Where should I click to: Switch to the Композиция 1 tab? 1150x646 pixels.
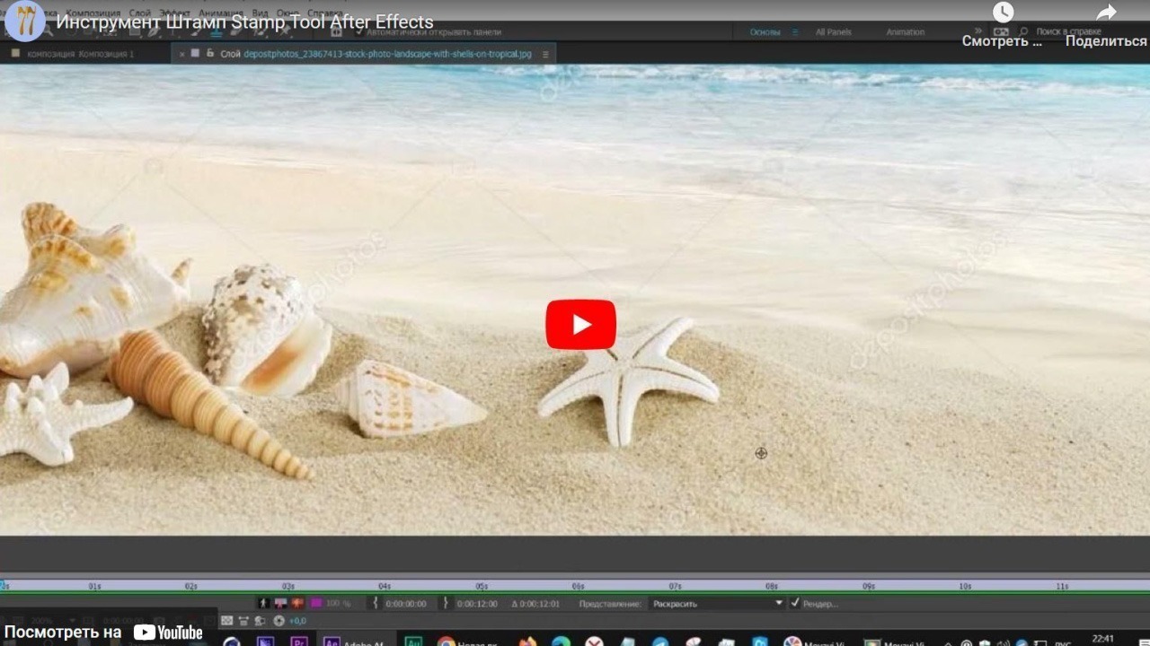click(x=81, y=54)
